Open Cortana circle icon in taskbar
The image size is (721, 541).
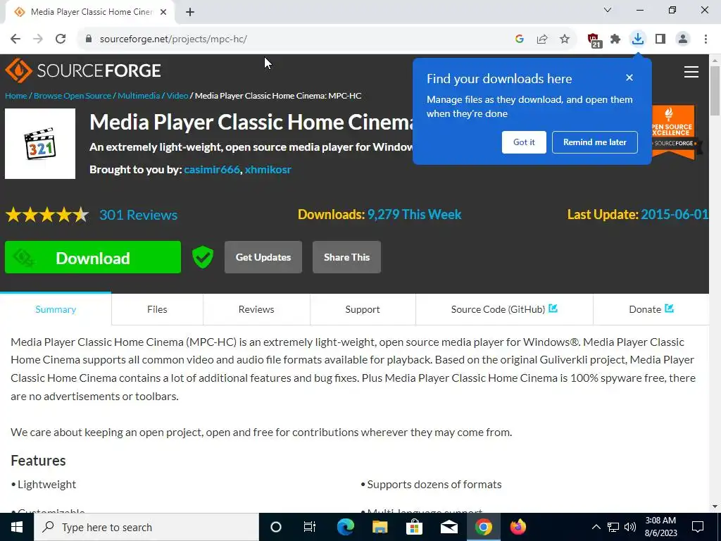click(275, 527)
